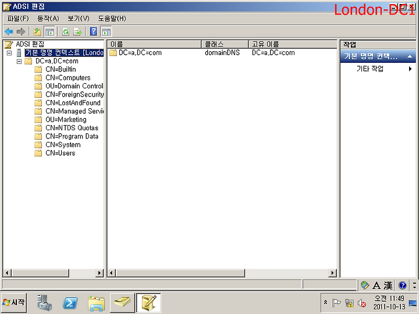
Task: Click the distinguished name cell DC=a,DC=com
Action: pos(274,52)
